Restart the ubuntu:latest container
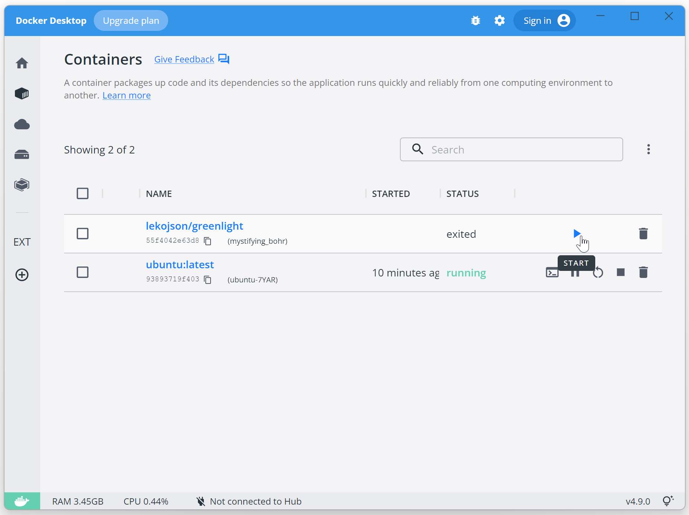 (x=598, y=273)
